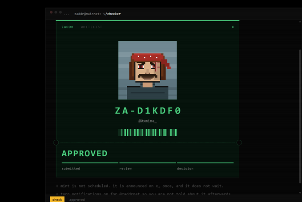Click the middle minimize window dot

[x=56, y=12]
